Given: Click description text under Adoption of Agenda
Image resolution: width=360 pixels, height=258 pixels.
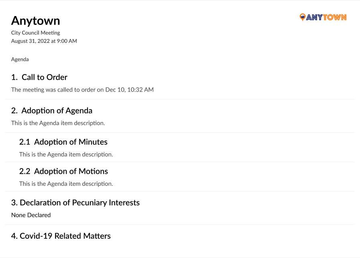Looking at the screenshot, I should click(58, 123).
